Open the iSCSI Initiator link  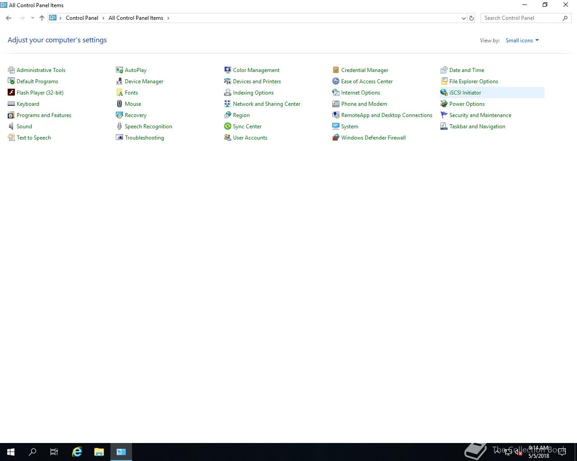click(465, 92)
